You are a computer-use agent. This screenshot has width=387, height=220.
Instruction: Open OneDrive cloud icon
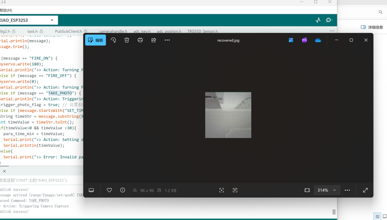[x=318, y=40]
